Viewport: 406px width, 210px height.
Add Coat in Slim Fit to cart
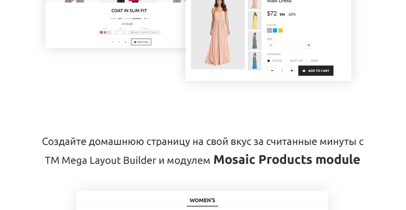(141, 42)
